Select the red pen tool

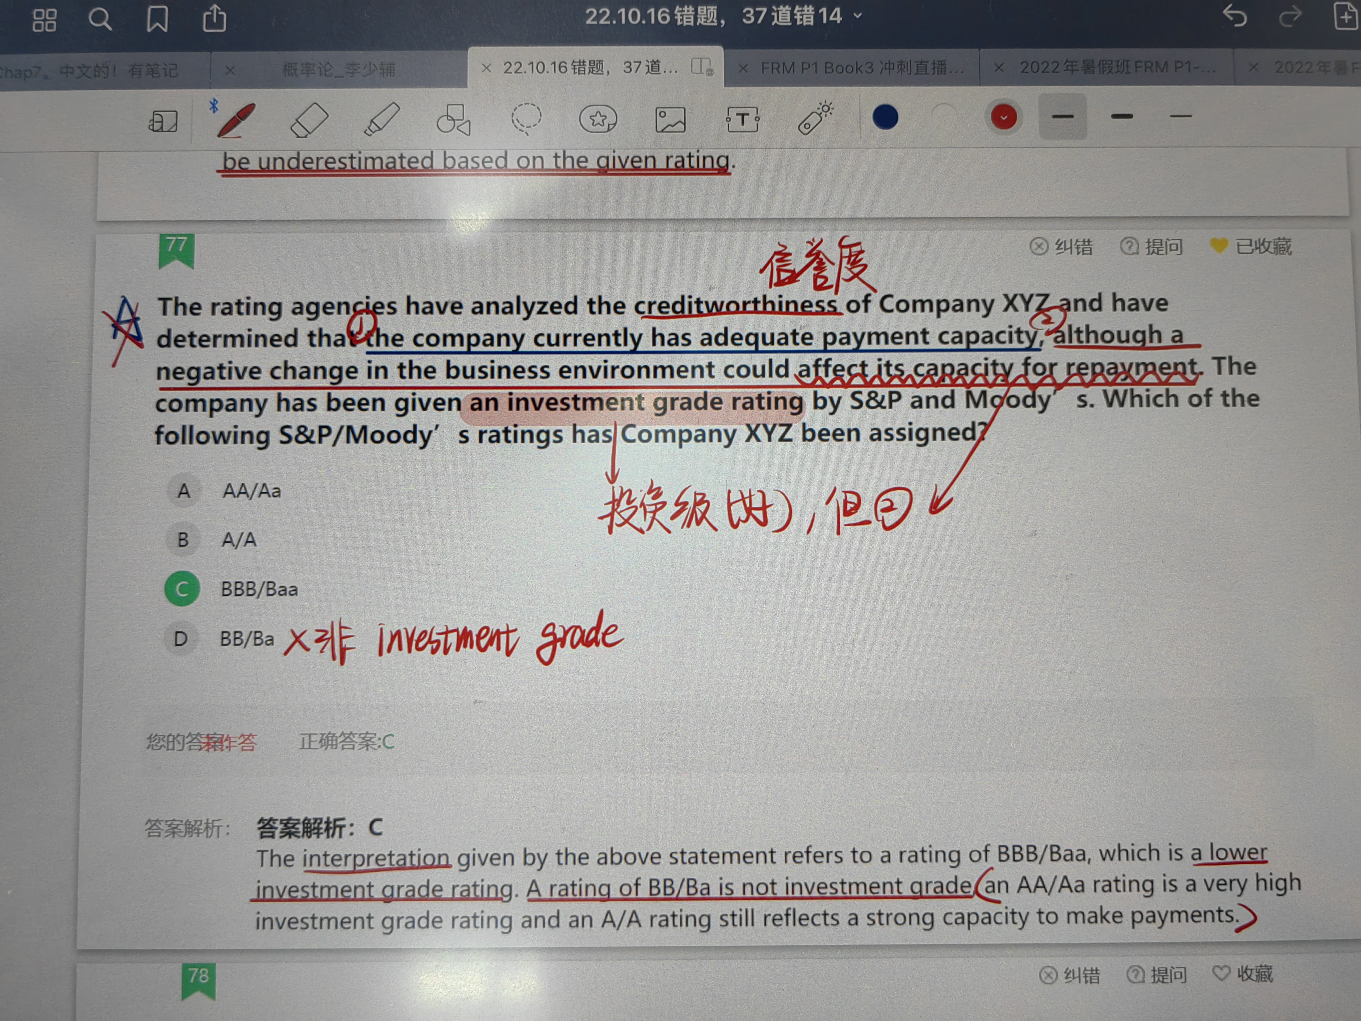point(237,119)
